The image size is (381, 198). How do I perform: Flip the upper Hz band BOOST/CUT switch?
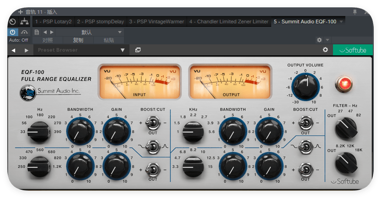pos(153,123)
